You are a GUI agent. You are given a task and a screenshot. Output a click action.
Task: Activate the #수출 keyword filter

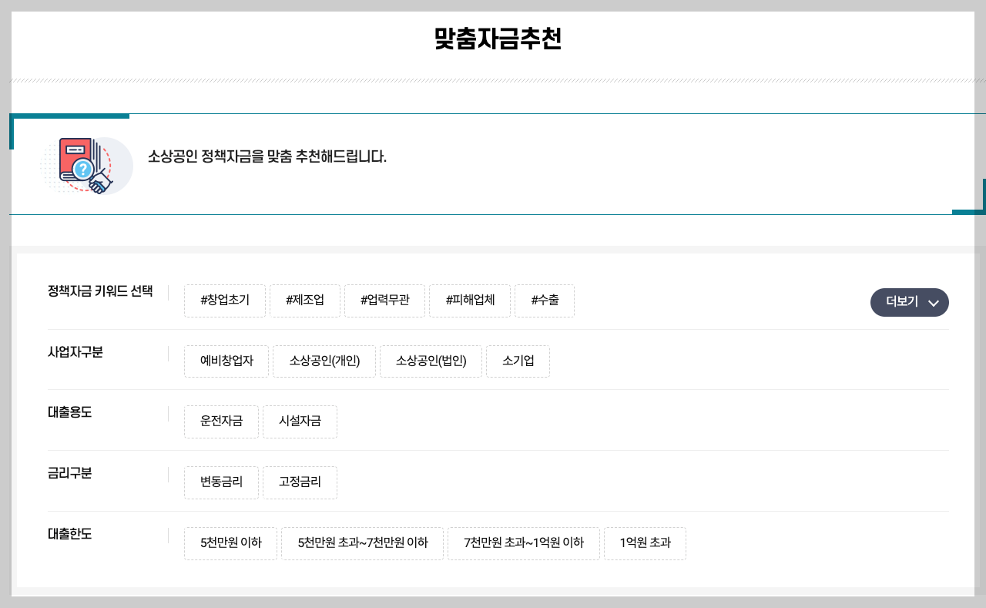pos(545,301)
